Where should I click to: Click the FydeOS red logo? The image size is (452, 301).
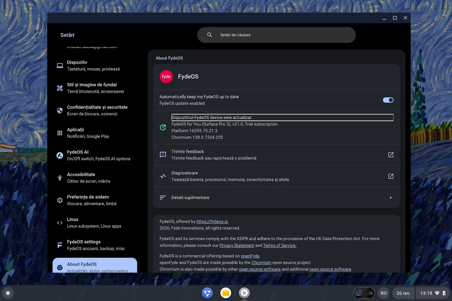click(x=166, y=77)
